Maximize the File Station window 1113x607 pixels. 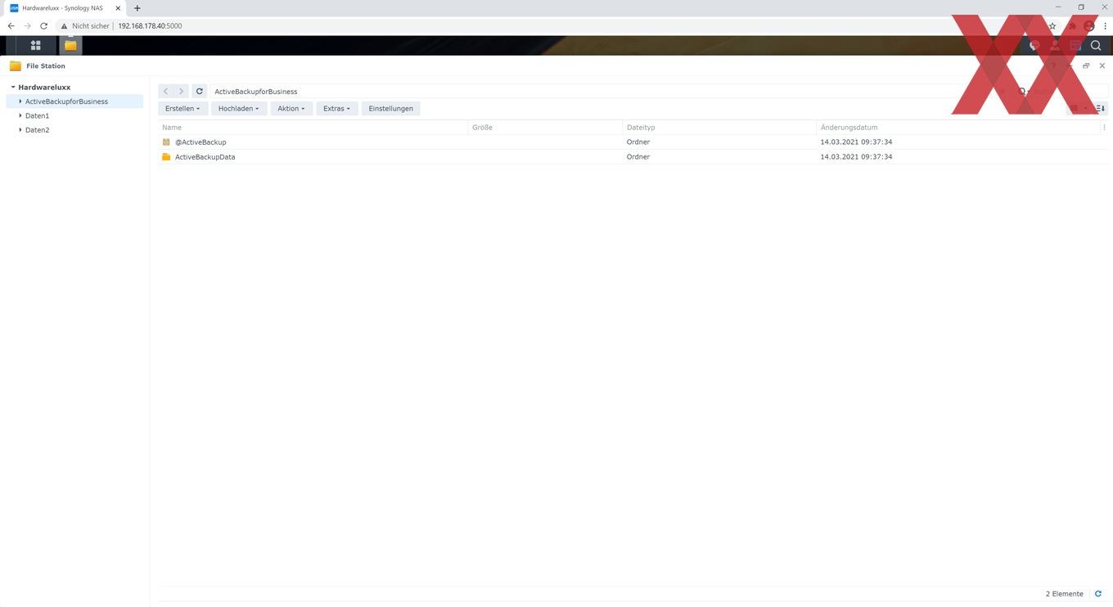point(1086,66)
